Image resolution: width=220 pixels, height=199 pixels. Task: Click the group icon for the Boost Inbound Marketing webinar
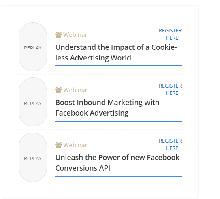58,90
